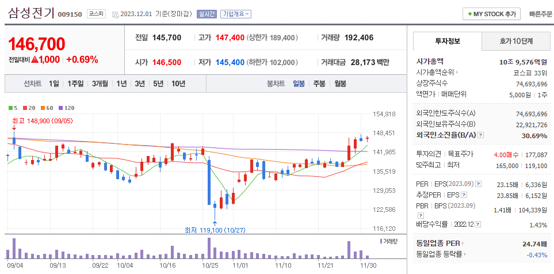The height and width of the screenshot is (274, 554).
Task: Select the 3개월 line chart period
Action: click(x=100, y=84)
